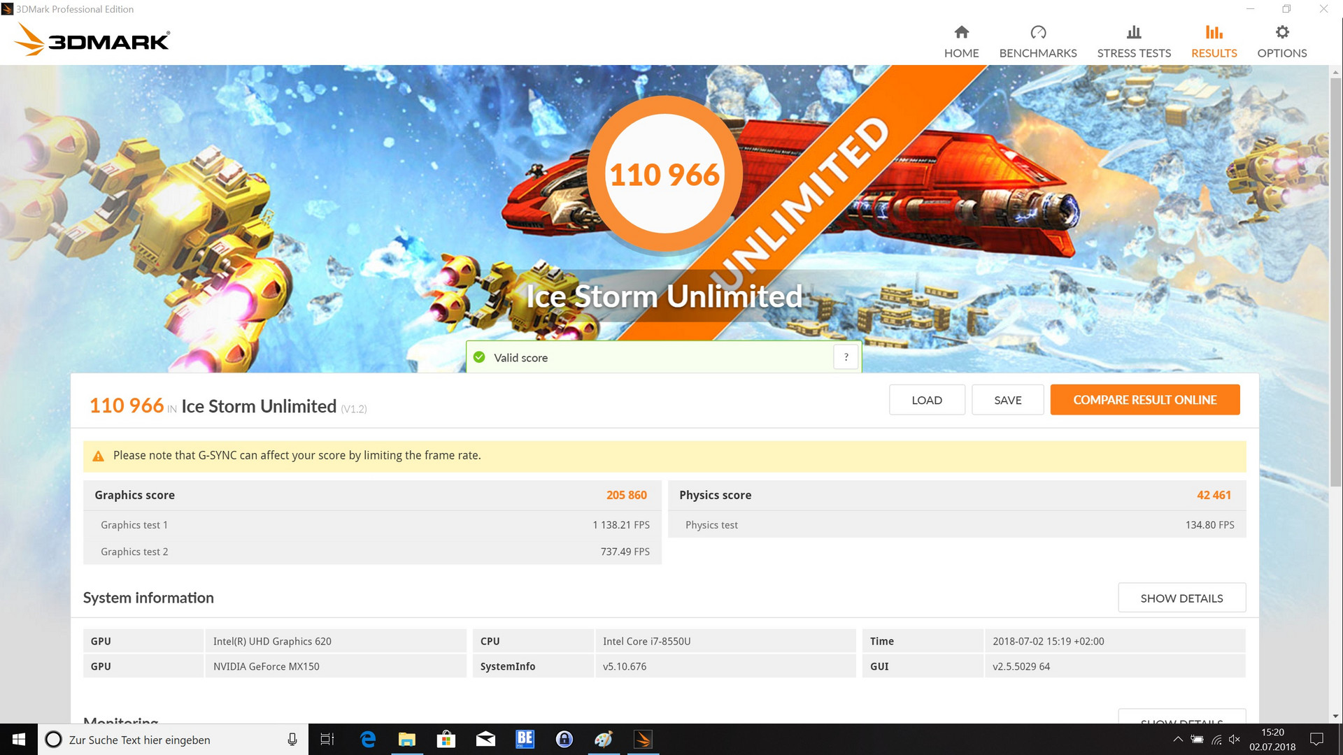The width and height of the screenshot is (1343, 755).
Task: Click Compare Result Online button
Action: 1144,400
